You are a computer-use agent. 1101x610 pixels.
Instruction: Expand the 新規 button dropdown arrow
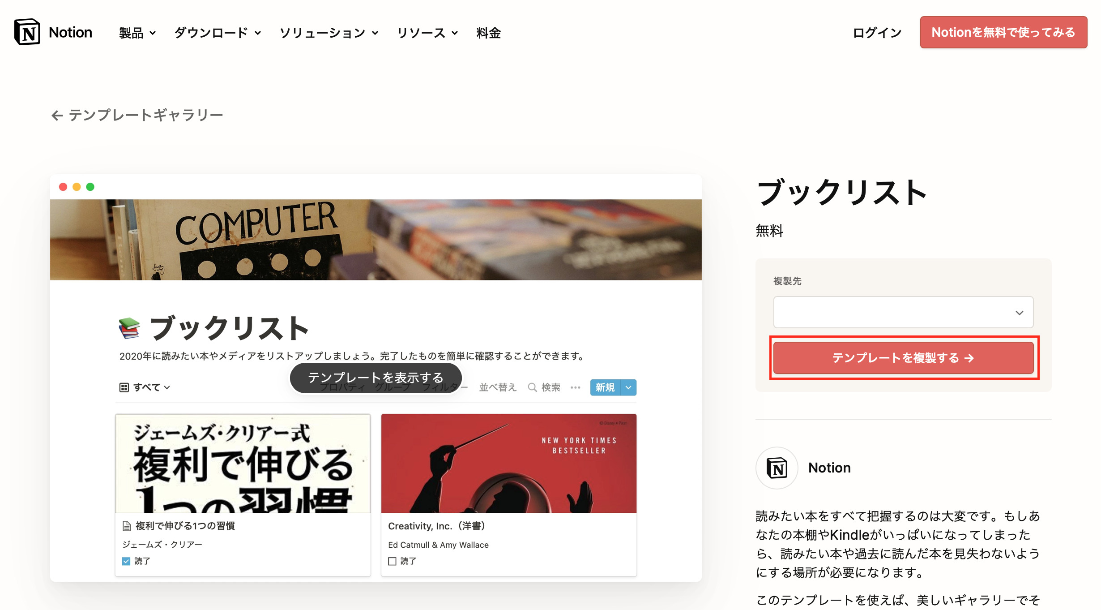click(x=629, y=387)
